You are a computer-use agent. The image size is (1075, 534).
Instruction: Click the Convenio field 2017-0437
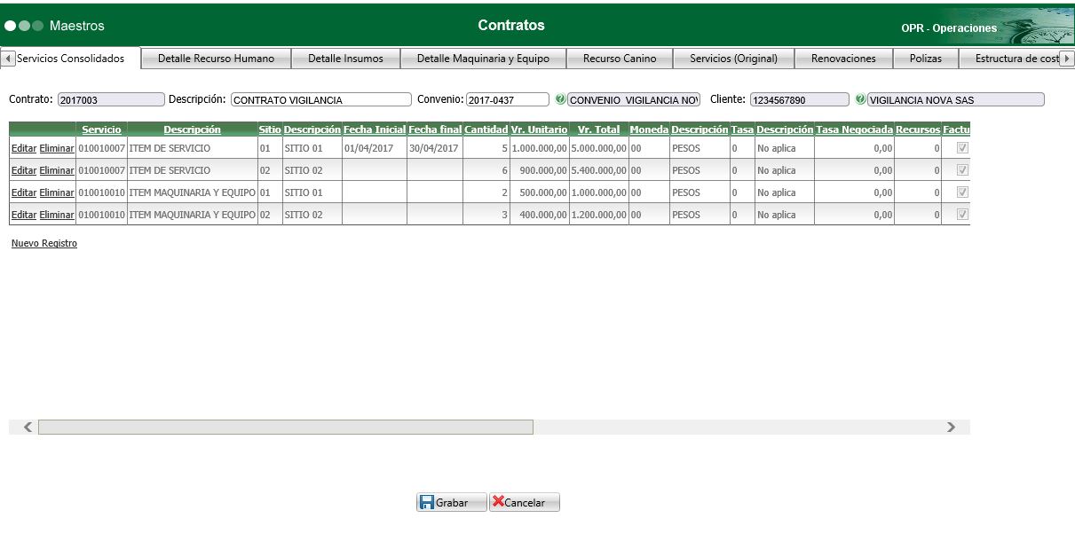click(508, 99)
